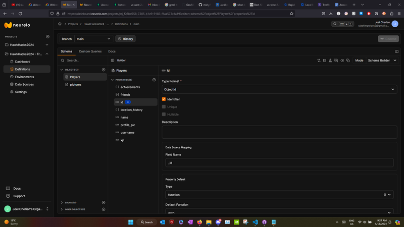
Task: Toggle the Unique checkbox
Action: [164, 107]
